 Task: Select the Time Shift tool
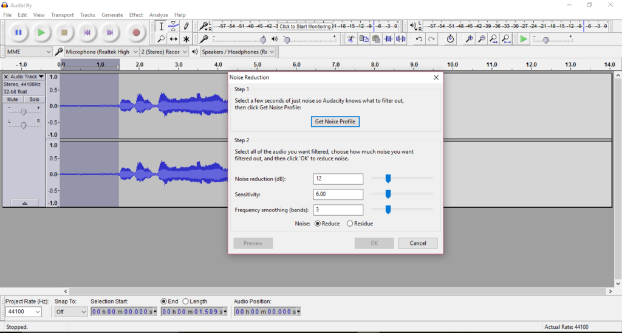[x=173, y=39]
